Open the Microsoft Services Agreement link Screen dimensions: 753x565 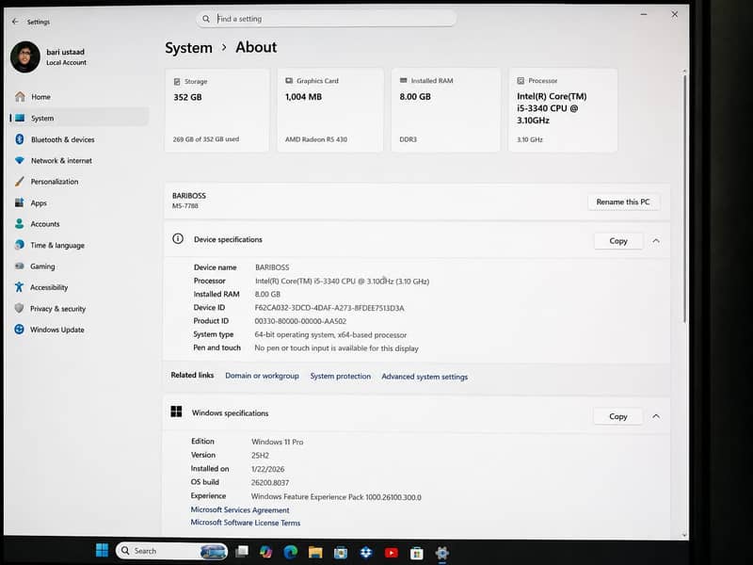click(240, 509)
